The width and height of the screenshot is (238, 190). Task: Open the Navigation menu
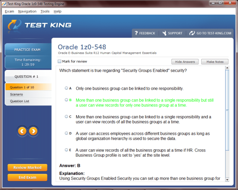coord(27,11)
